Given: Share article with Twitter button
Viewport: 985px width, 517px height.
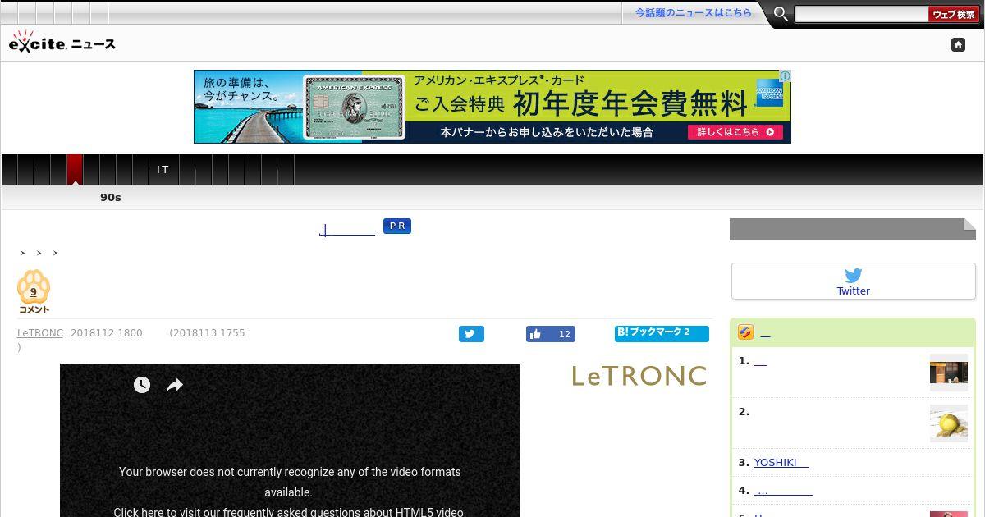Looking at the screenshot, I should point(471,334).
